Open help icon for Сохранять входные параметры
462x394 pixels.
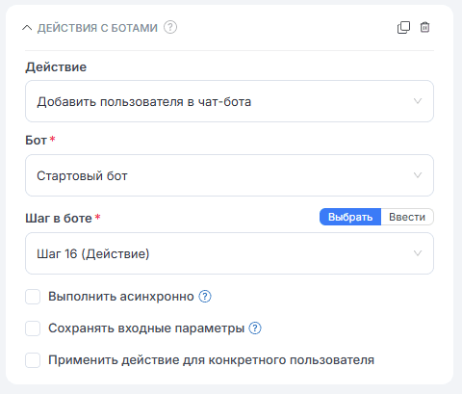pos(255,328)
